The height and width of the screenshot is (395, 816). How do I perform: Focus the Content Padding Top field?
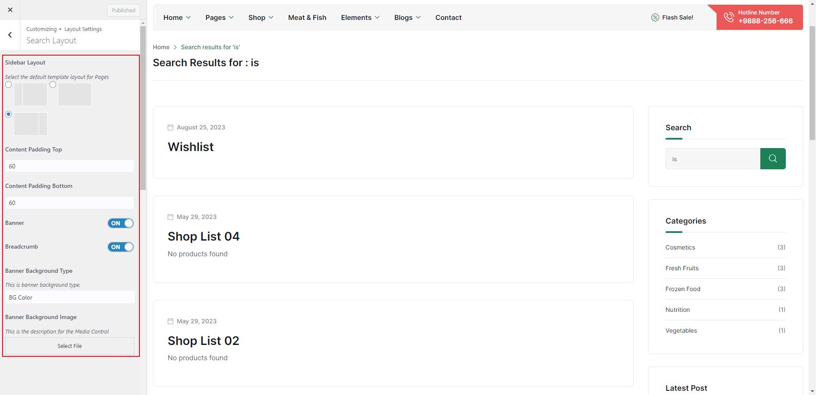[70, 166]
